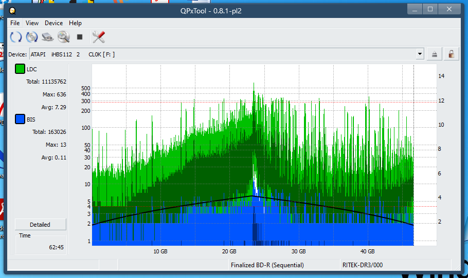Viewport: 468px width, 278px height.
Task: Click the drive device info toolbar icon
Action: click(48, 37)
